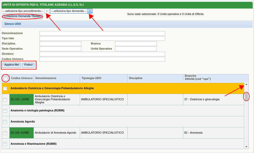Click Creazione Domanda Titolare button
The width and height of the screenshot is (254, 153).
pos(22,16)
